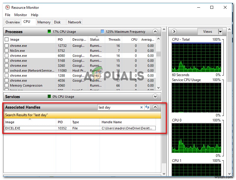
Task: Click the blue Maximum Frequency indicator square
Action: click(x=103, y=32)
